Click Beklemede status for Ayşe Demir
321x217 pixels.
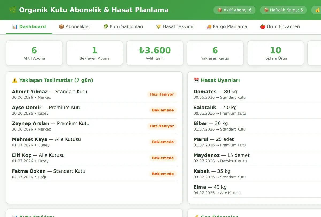coord(163,110)
